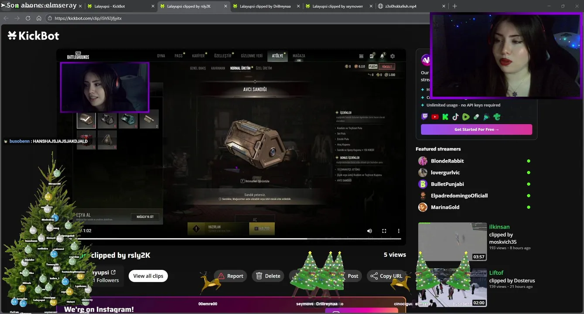Open BulletPunjabi's streamer page

[x=447, y=184]
